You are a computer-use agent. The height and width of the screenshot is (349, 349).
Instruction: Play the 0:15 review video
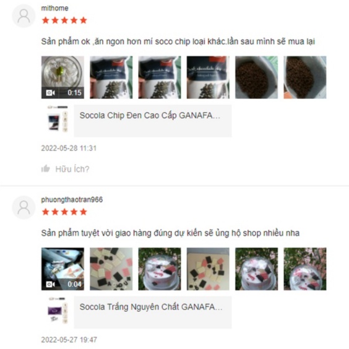62,77
